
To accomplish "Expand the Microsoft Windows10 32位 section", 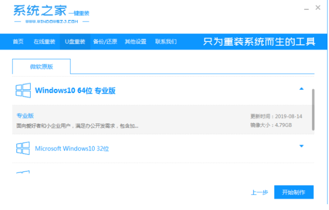I will (302, 146).
